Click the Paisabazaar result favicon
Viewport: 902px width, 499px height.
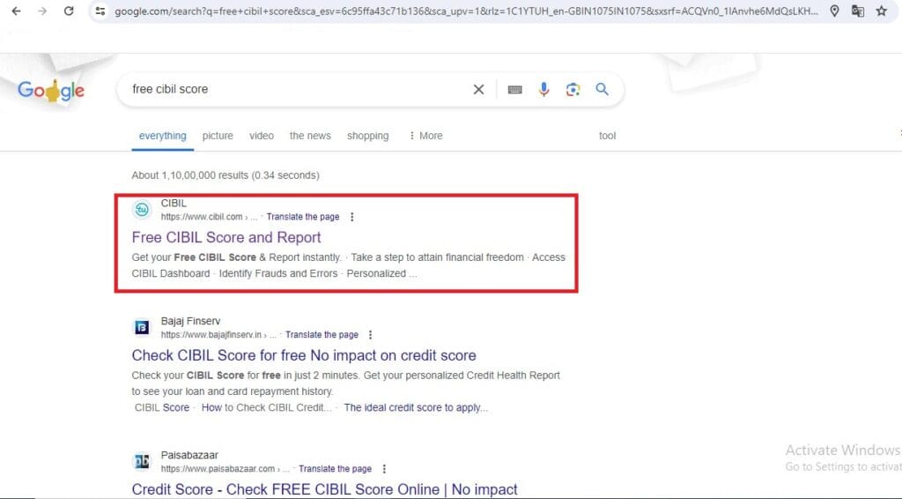click(x=142, y=462)
